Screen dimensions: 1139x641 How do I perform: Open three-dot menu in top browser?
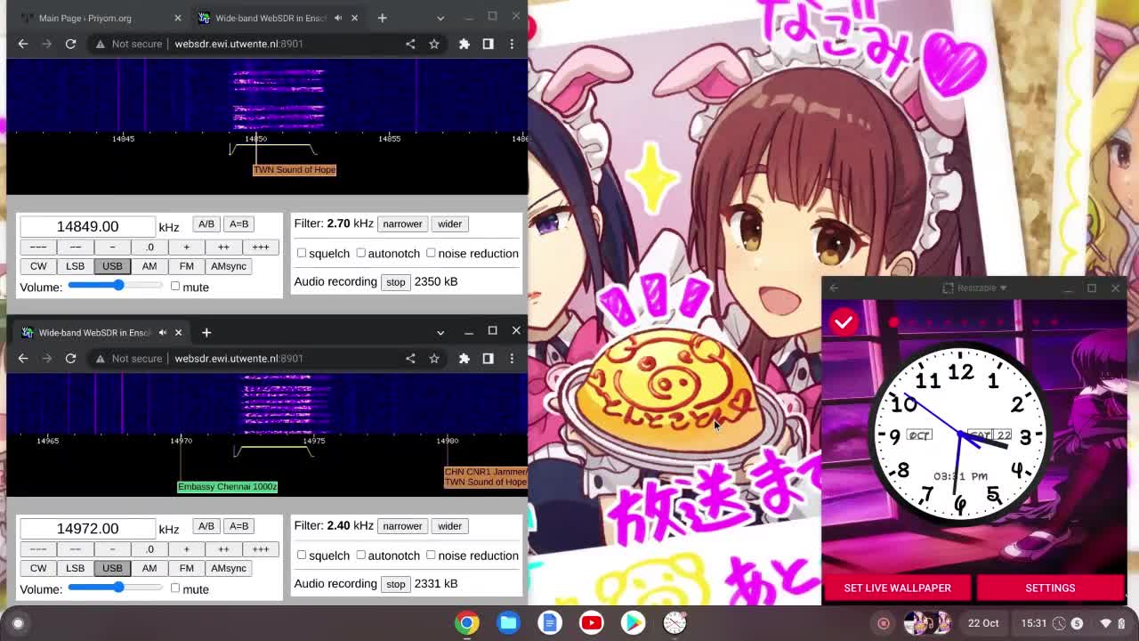click(512, 44)
